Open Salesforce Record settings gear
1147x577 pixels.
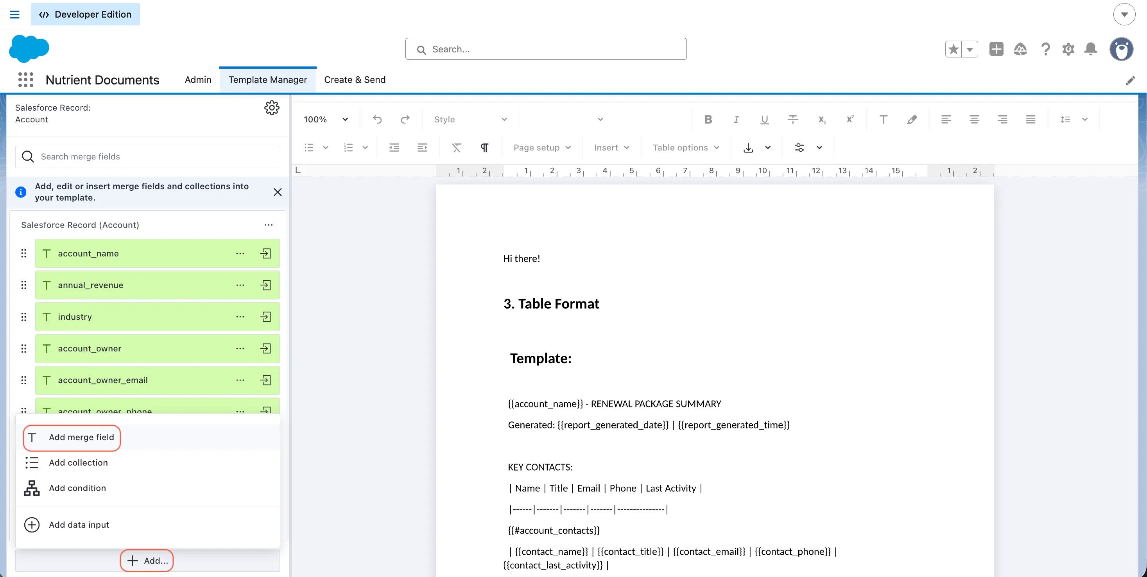click(272, 108)
